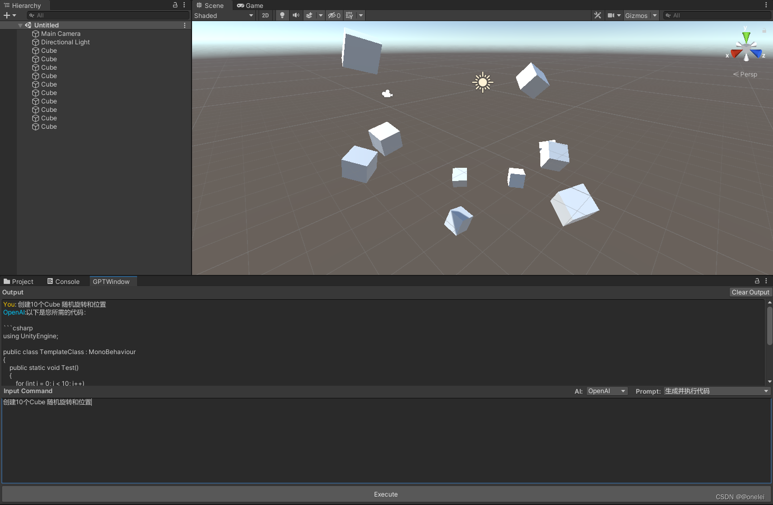Open grid settings dropdown arrow
The width and height of the screenshot is (773, 505).
tap(361, 15)
